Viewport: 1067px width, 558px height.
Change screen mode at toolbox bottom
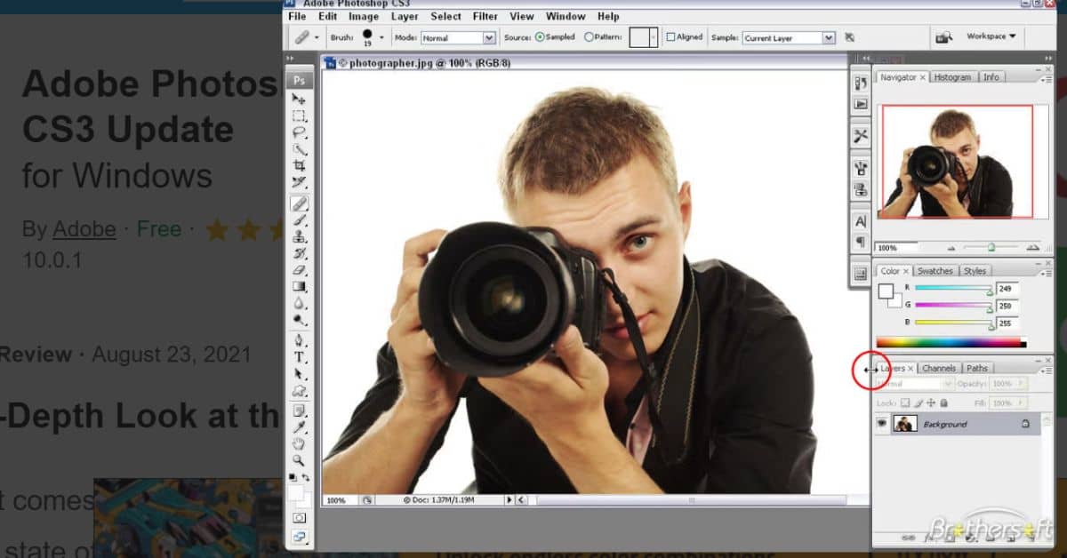pos(300,537)
